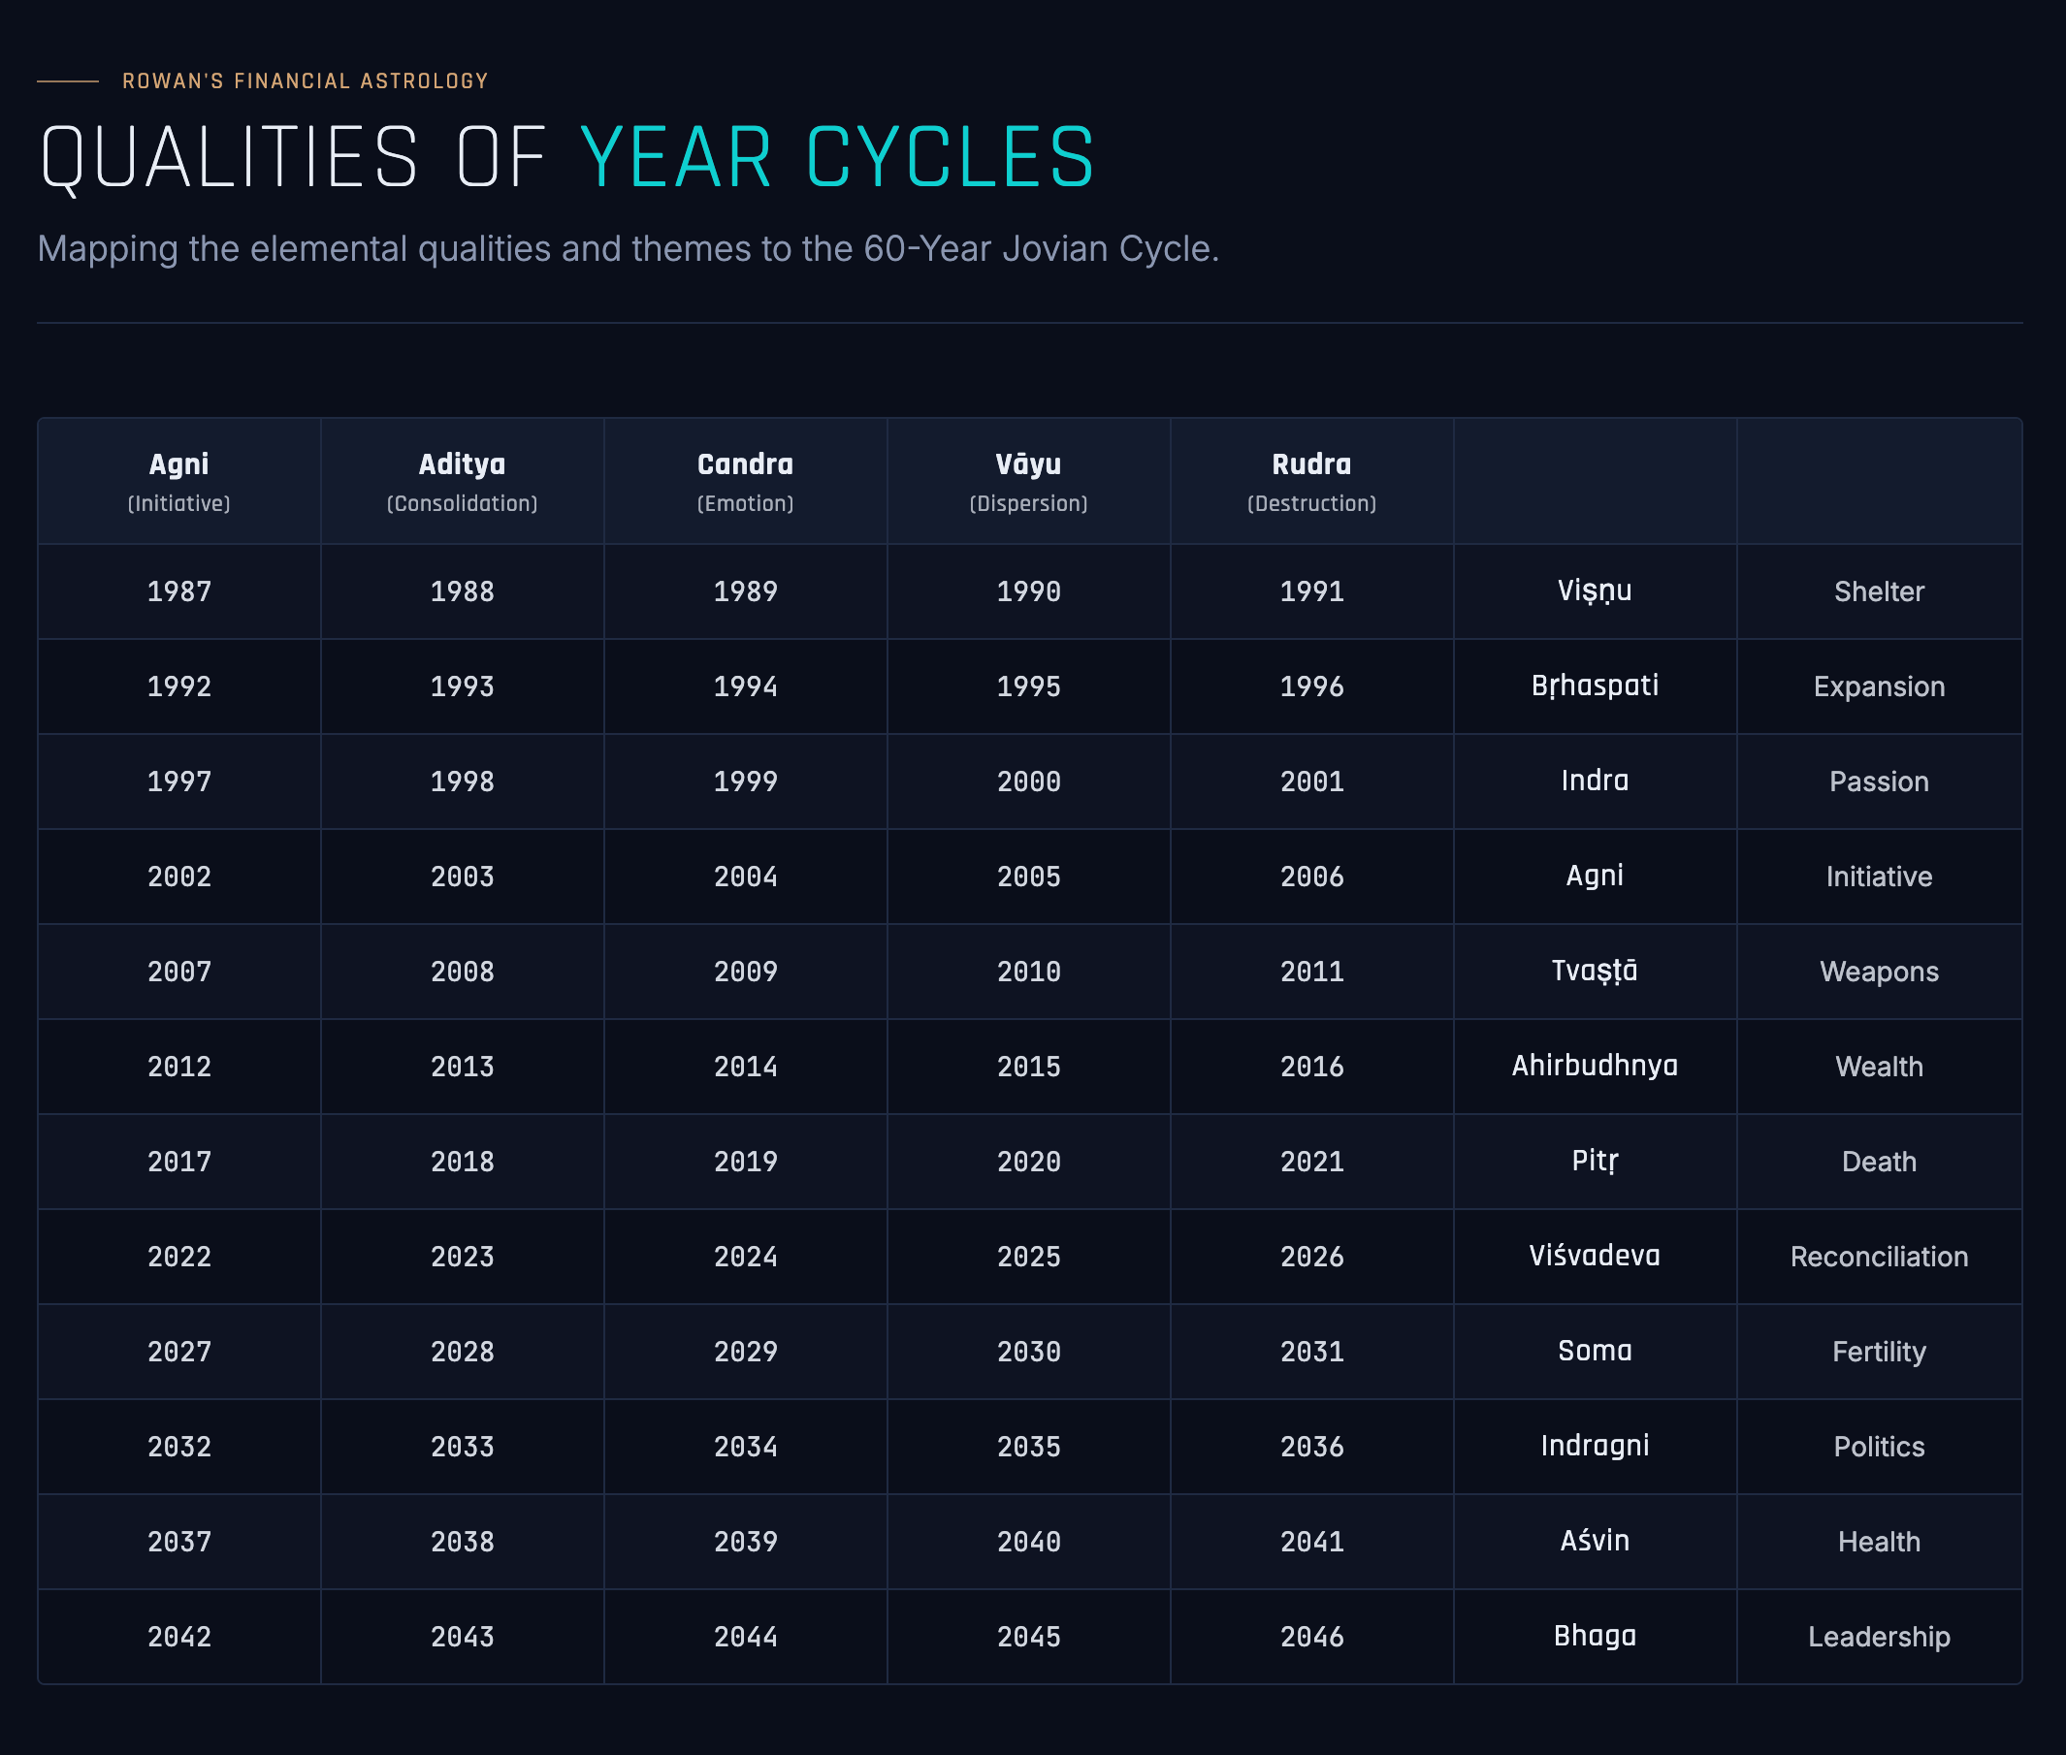
Task: Select the year 2041 cell
Action: 1311,1542
